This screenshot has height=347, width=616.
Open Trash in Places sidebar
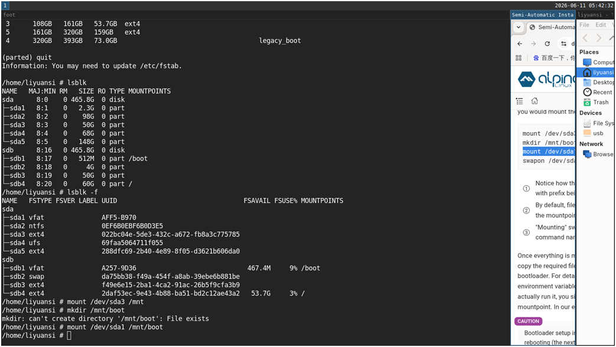pos(595,102)
